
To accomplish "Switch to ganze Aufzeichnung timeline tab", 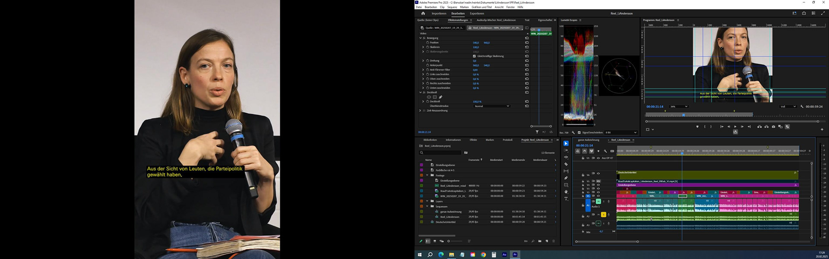I will (589, 140).
